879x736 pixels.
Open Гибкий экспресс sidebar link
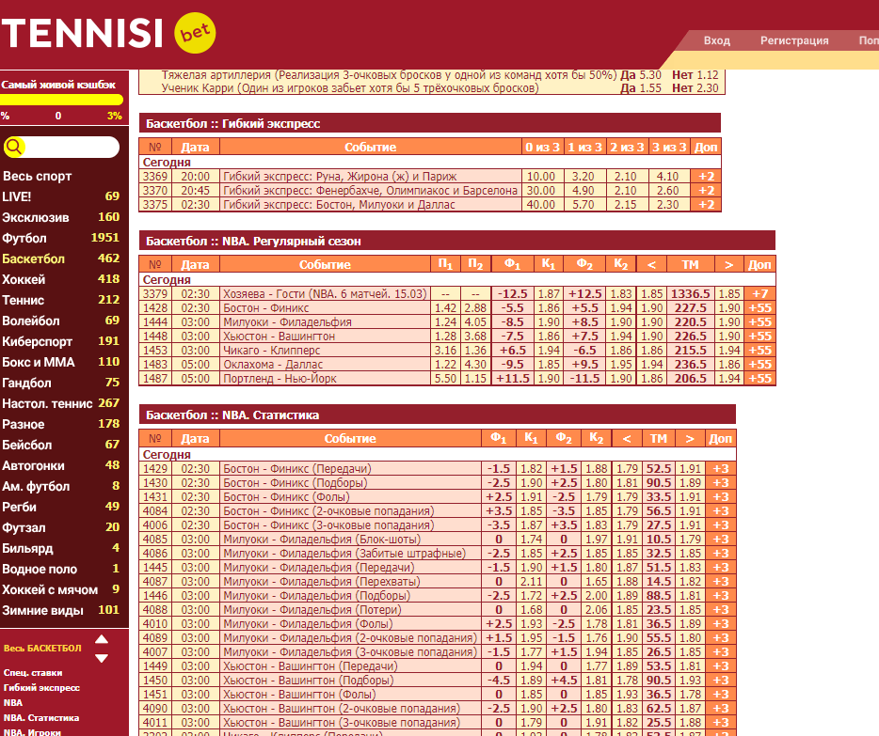41,688
